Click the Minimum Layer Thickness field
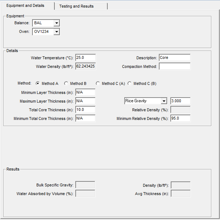The image size is (220, 220). [85, 92]
